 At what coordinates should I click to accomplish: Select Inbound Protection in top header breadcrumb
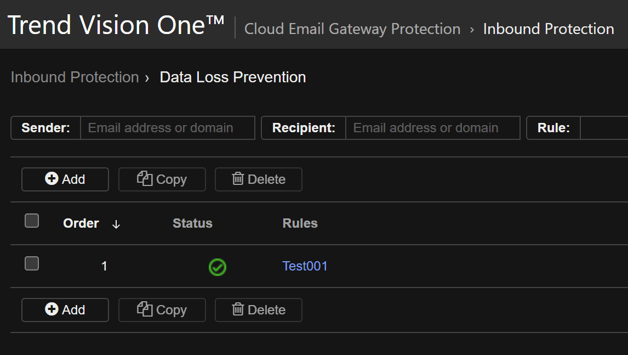coord(548,29)
